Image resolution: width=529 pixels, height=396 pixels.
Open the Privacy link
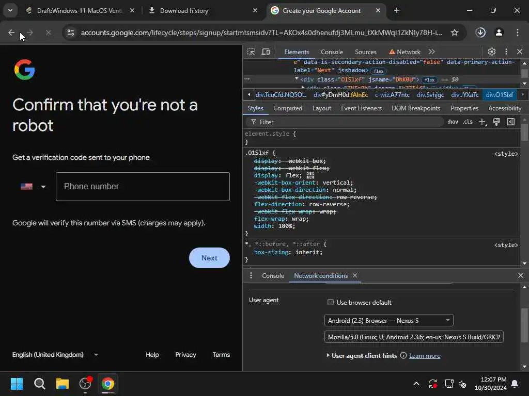click(185, 355)
